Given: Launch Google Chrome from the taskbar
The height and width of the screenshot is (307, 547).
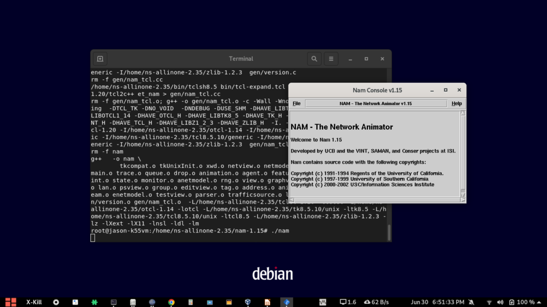Looking at the screenshot, I should point(171,302).
